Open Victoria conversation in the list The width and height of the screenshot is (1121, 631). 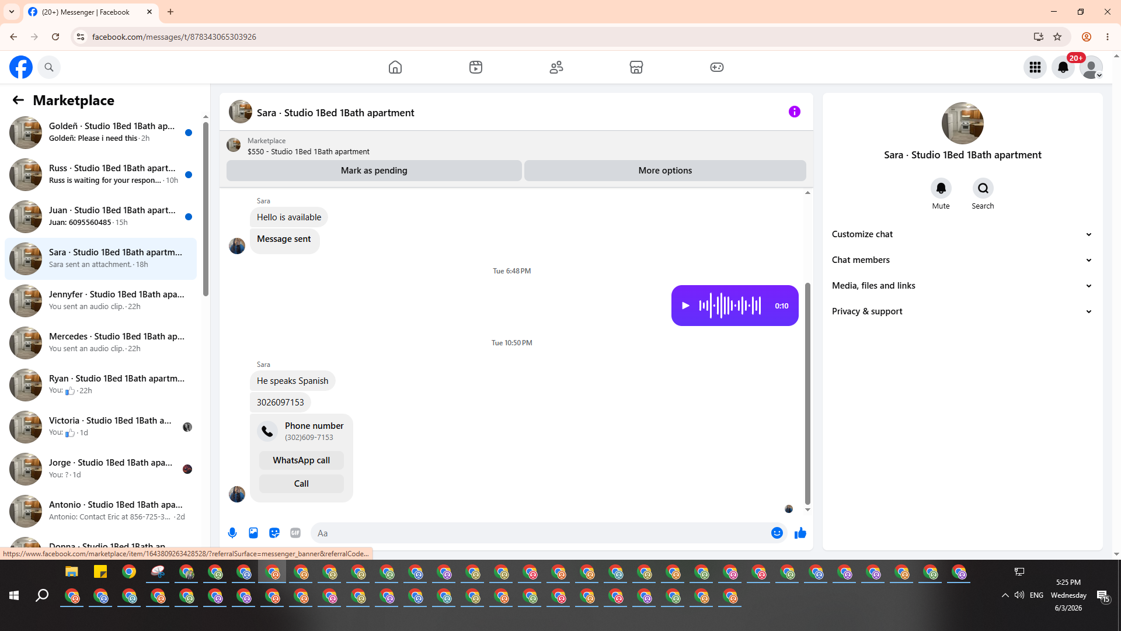click(x=100, y=427)
